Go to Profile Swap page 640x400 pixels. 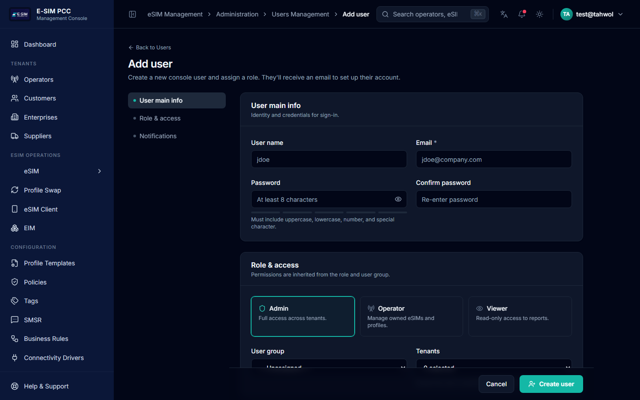[x=42, y=190]
